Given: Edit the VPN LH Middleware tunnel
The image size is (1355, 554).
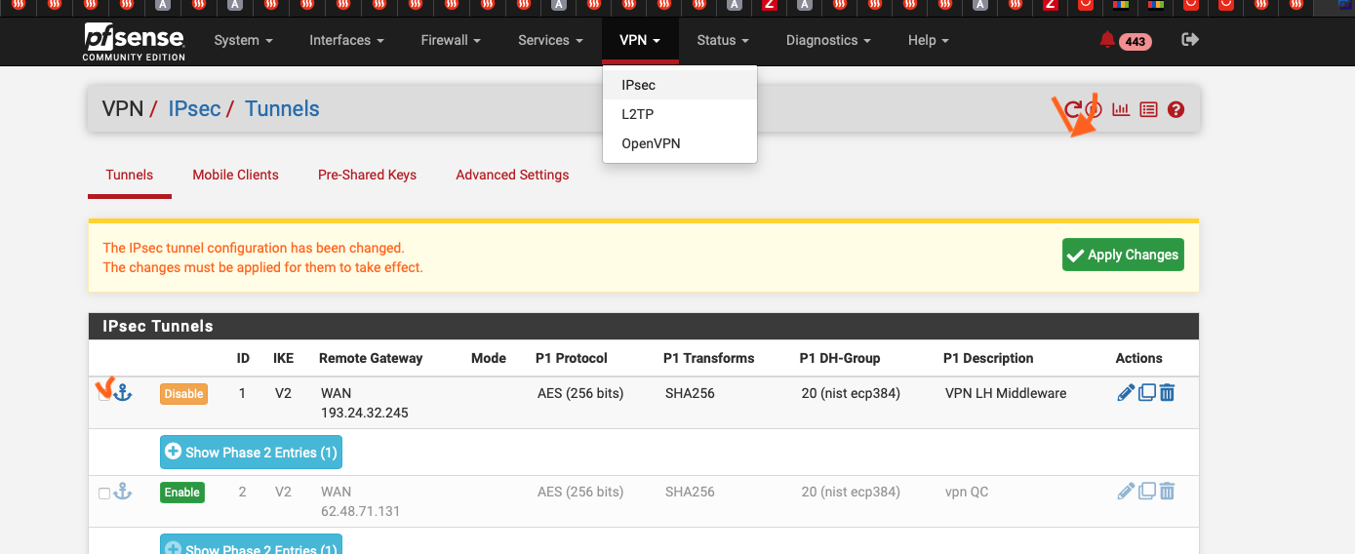Looking at the screenshot, I should click(1126, 393).
